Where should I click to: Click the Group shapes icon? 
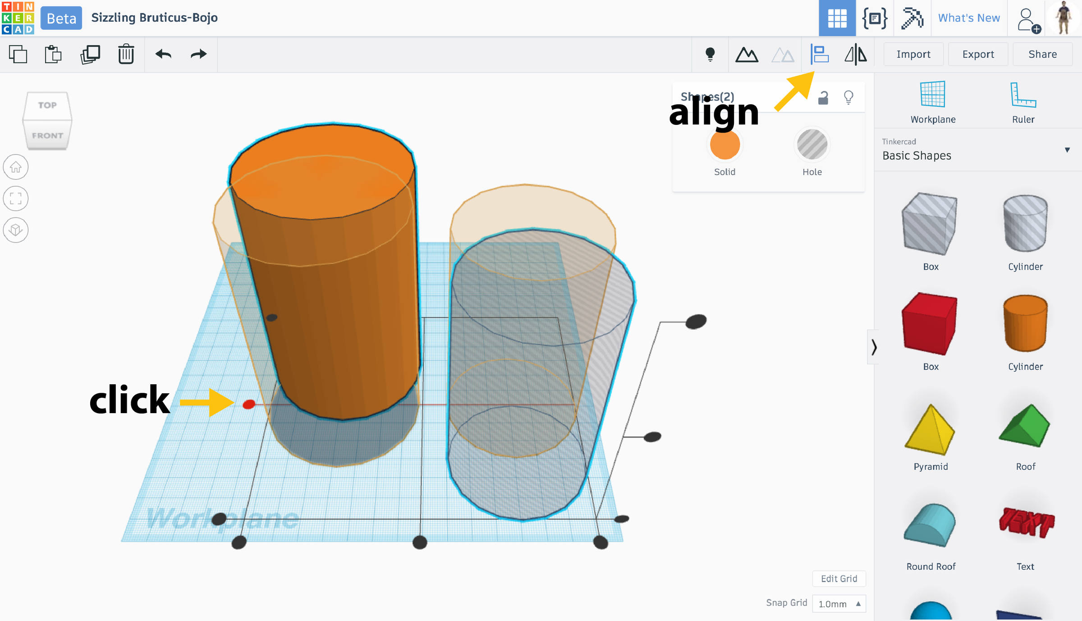point(747,55)
